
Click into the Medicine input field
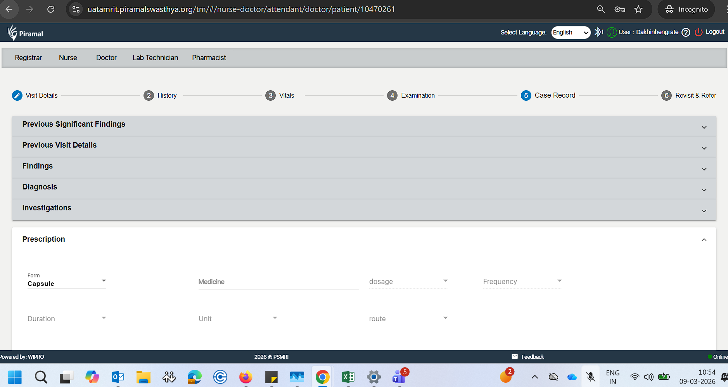click(x=278, y=282)
